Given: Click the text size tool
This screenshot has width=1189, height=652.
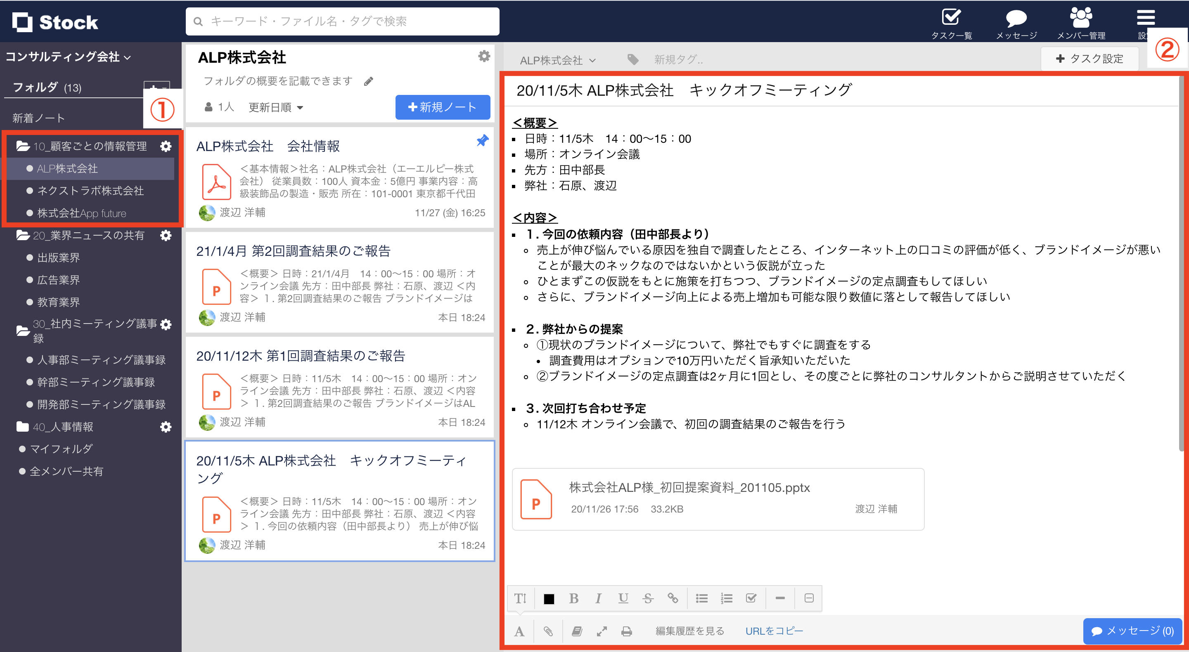Looking at the screenshot, I should pos(520,598).
